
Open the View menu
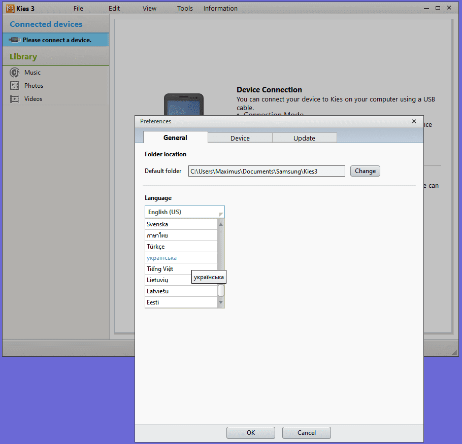[x=149, y=8]
